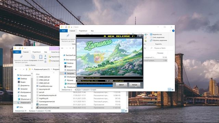Viewport: 219px width, 123px height.
Task: Switch to details view icon in Patch window
Action: coord(169,90)
